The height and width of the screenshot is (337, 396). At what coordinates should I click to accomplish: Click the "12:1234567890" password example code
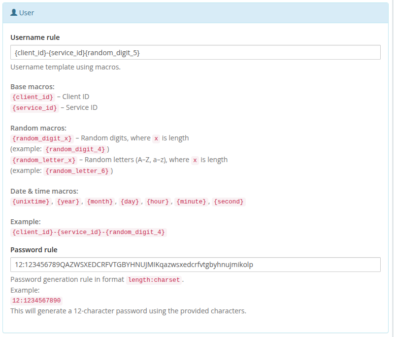coord(36,301)
